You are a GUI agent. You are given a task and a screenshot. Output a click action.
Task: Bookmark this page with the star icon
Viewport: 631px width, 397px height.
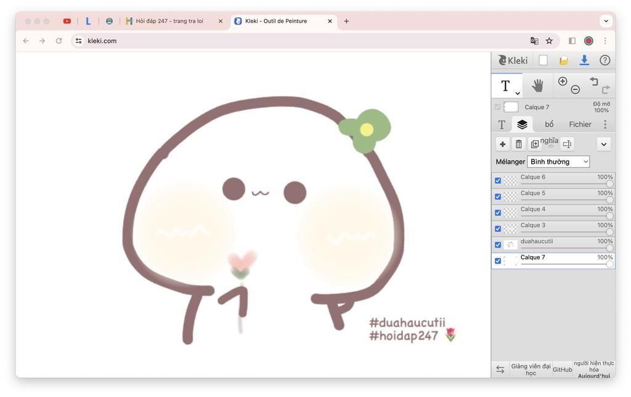point(549,41)
